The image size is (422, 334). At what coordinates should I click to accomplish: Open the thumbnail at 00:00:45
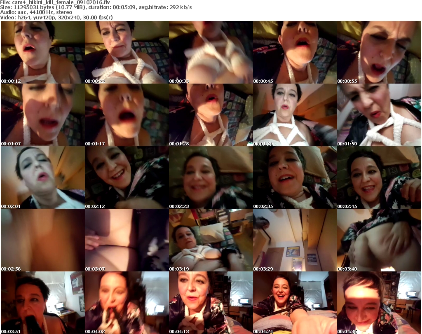295,53
